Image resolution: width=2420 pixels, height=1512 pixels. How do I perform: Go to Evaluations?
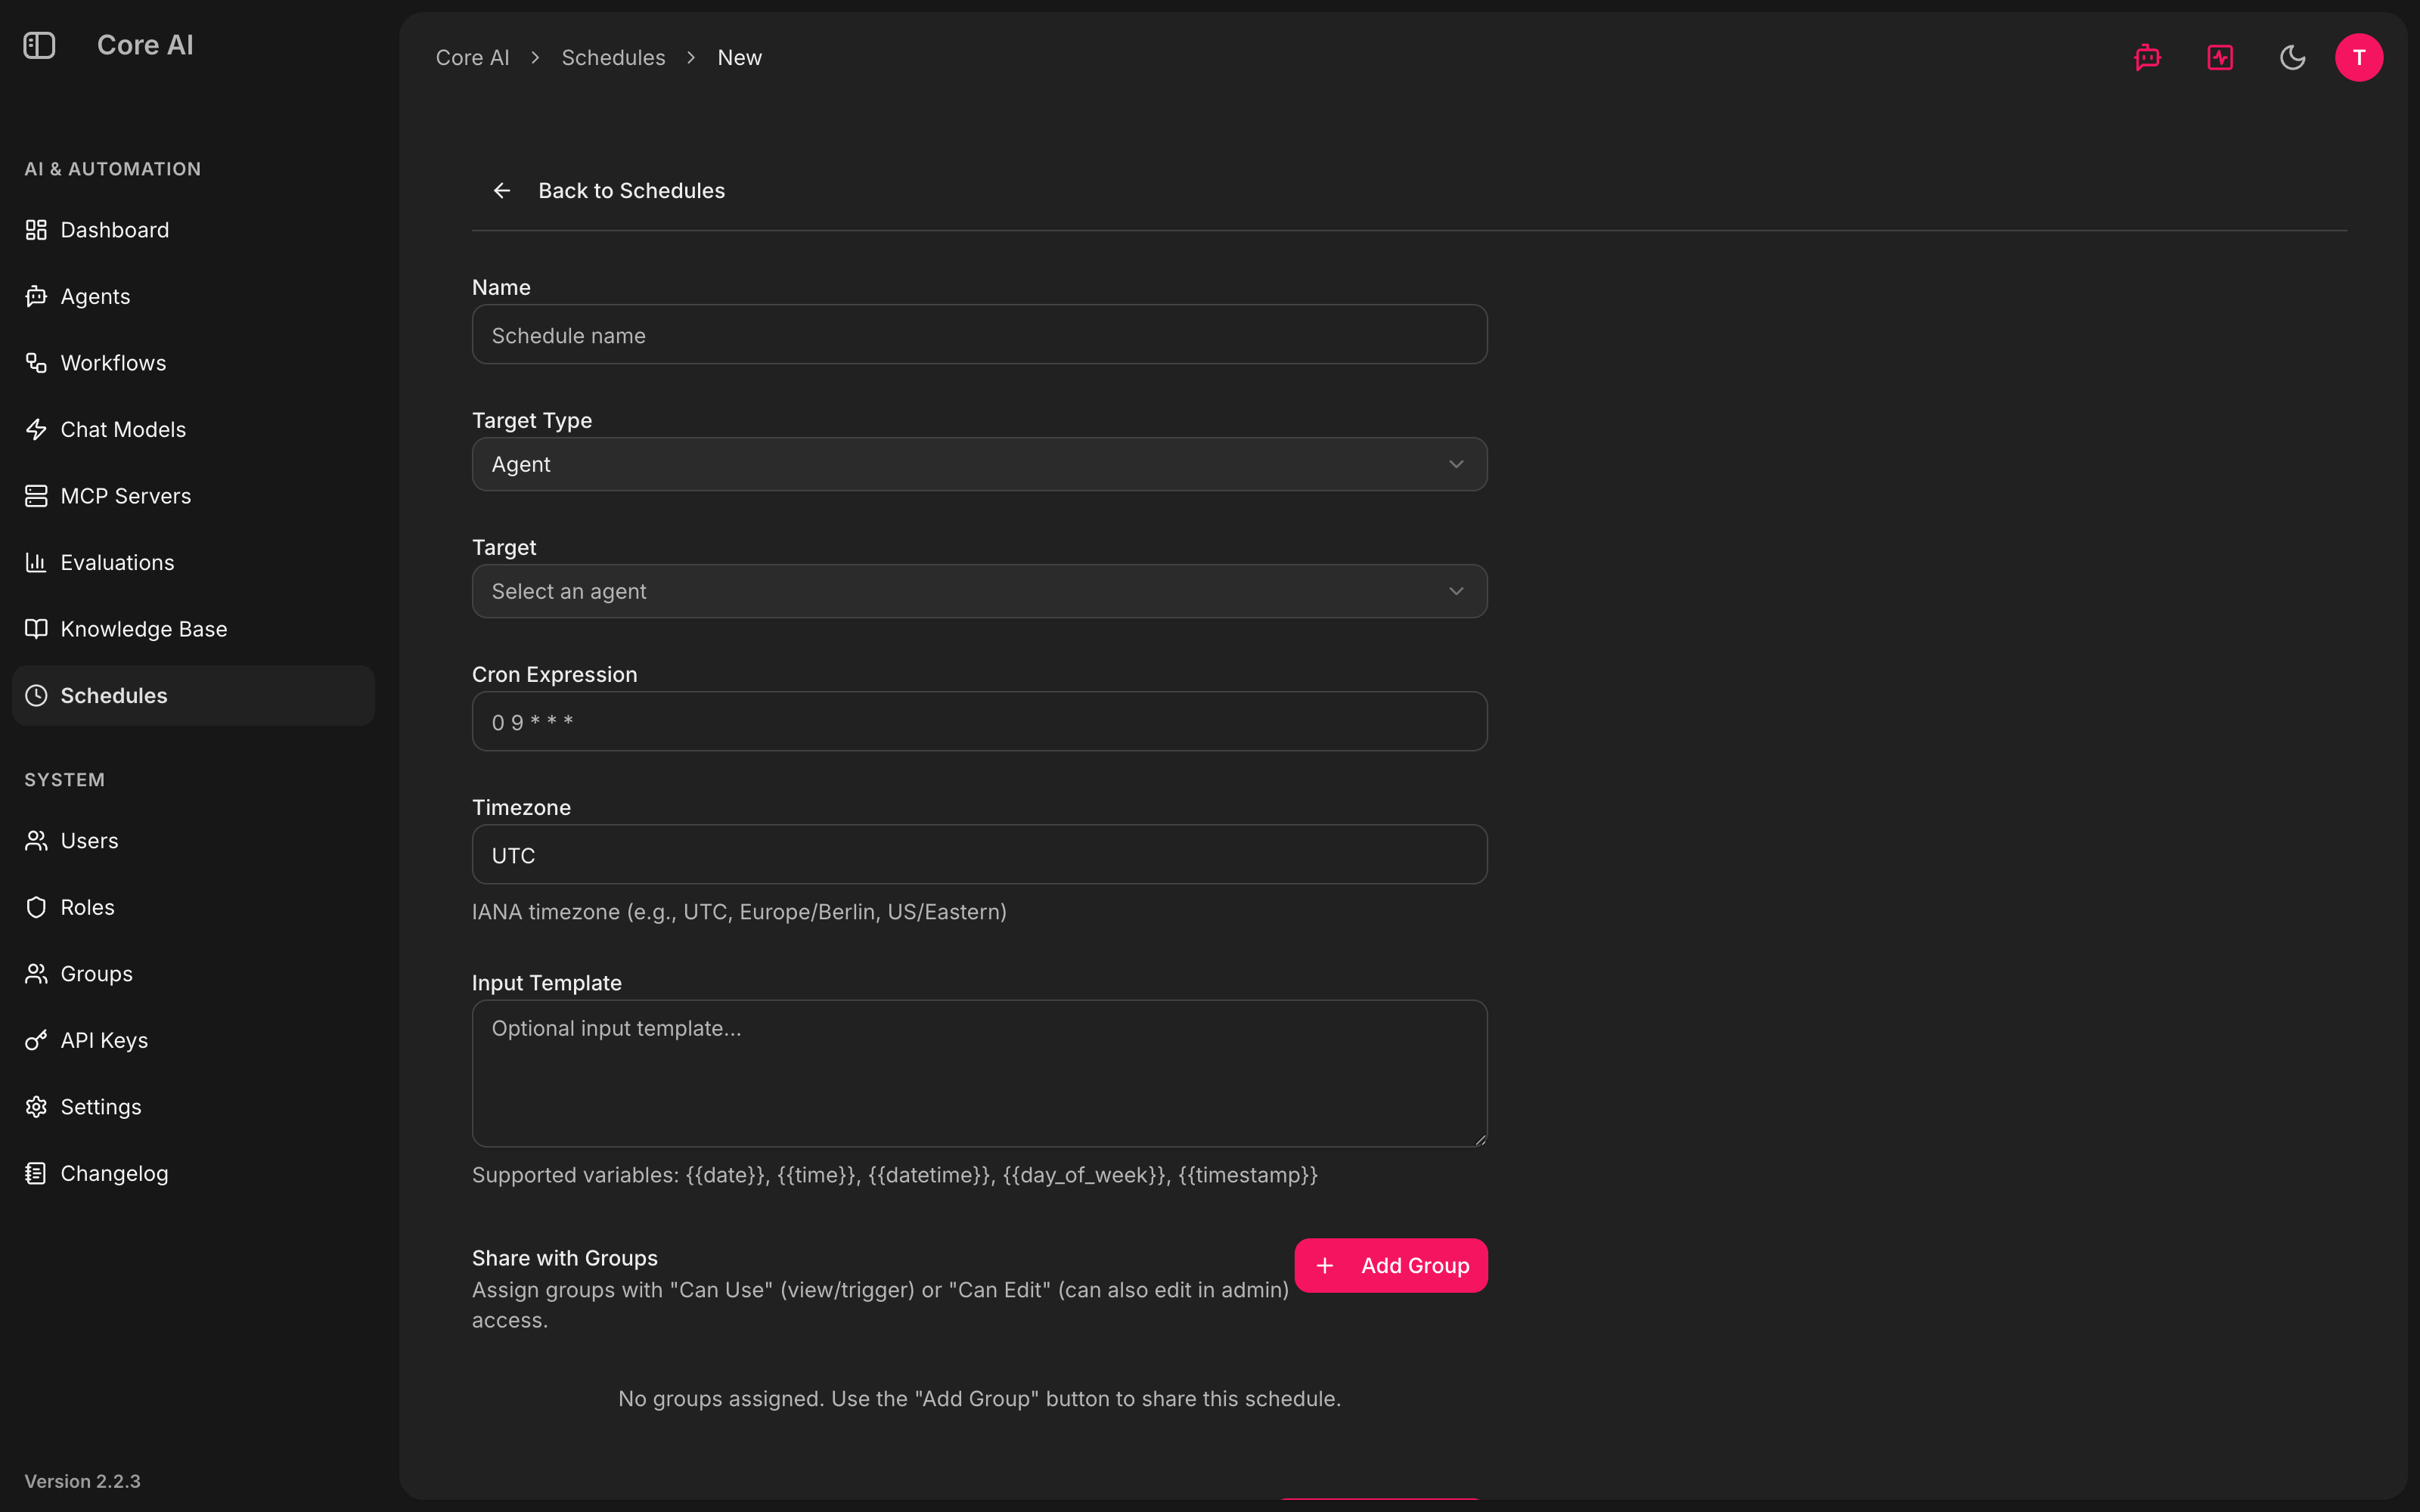tap(193, 562)
